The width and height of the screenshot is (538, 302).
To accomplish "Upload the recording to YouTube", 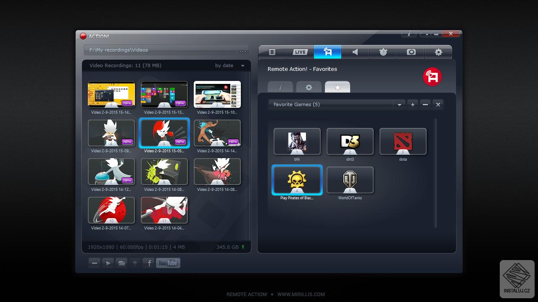I will coord(168,263).
